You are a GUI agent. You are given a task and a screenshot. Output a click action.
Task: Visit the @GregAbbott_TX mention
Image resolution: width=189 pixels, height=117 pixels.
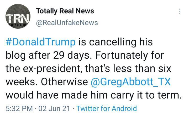130,82
